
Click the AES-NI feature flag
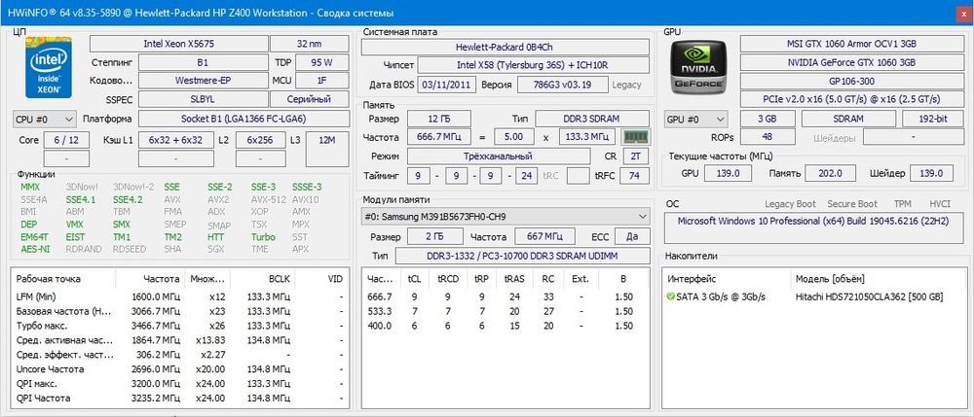click(x=35, y=249)
